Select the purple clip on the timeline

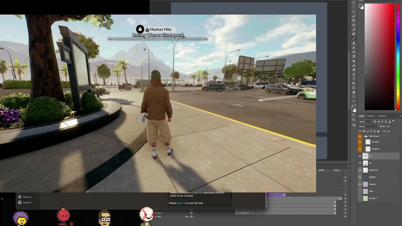[x=276, y=195]
